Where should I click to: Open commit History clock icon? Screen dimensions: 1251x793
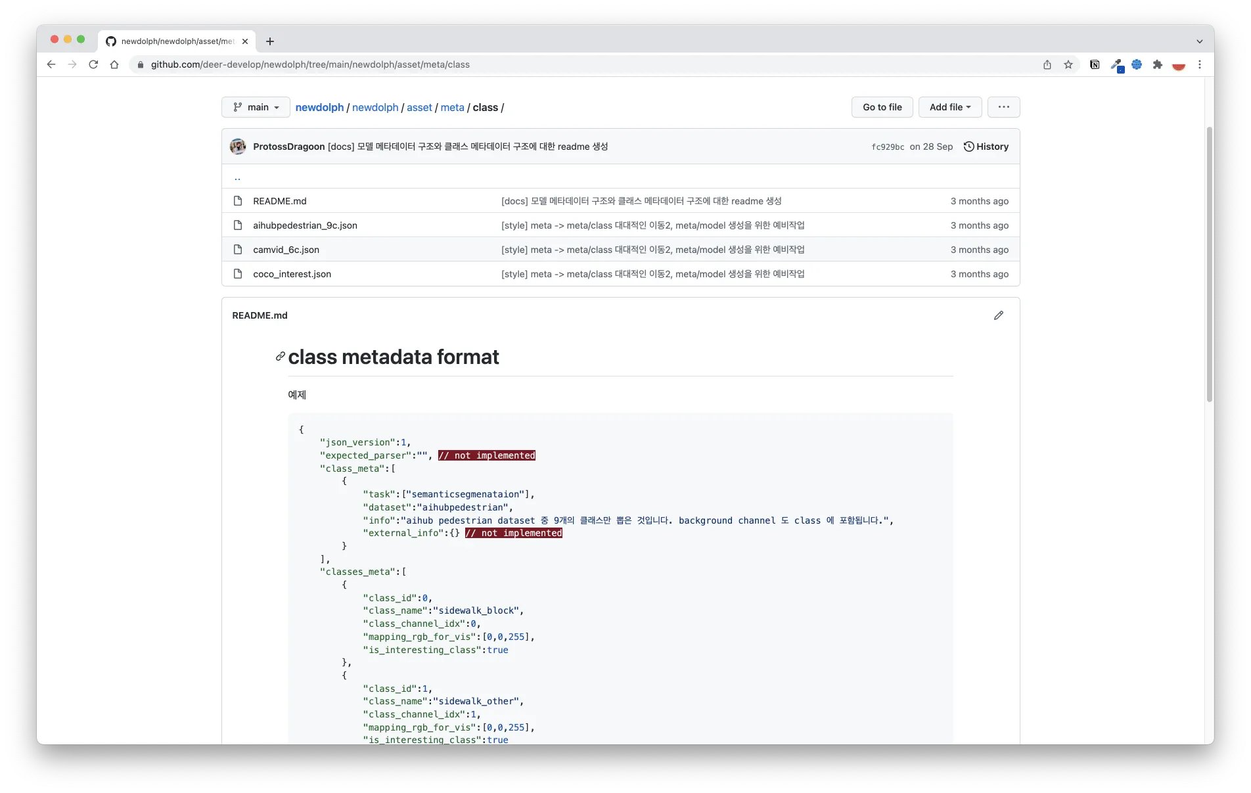[968, 147]
